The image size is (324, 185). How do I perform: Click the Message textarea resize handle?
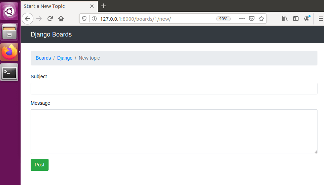(315, 152)
